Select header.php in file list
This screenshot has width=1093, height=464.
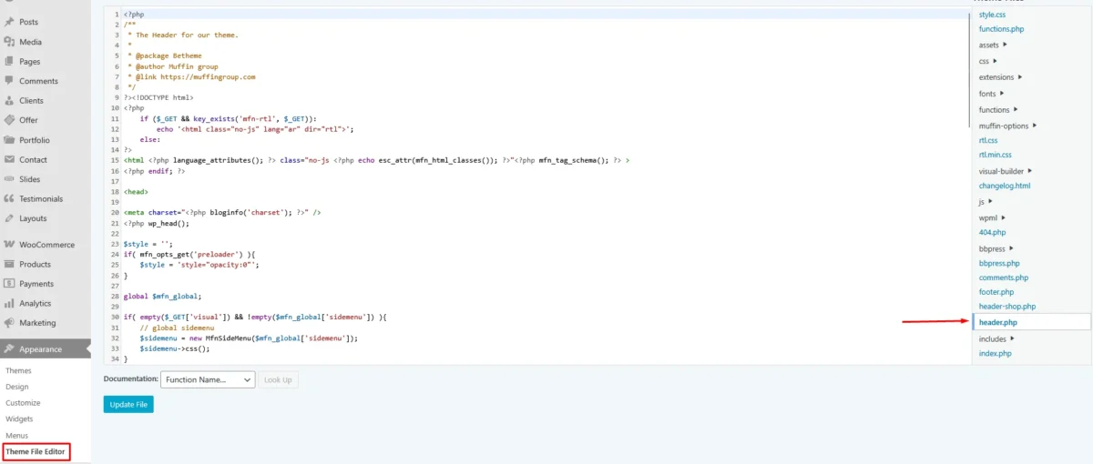pyautogui.click(x=1031, y=322)
